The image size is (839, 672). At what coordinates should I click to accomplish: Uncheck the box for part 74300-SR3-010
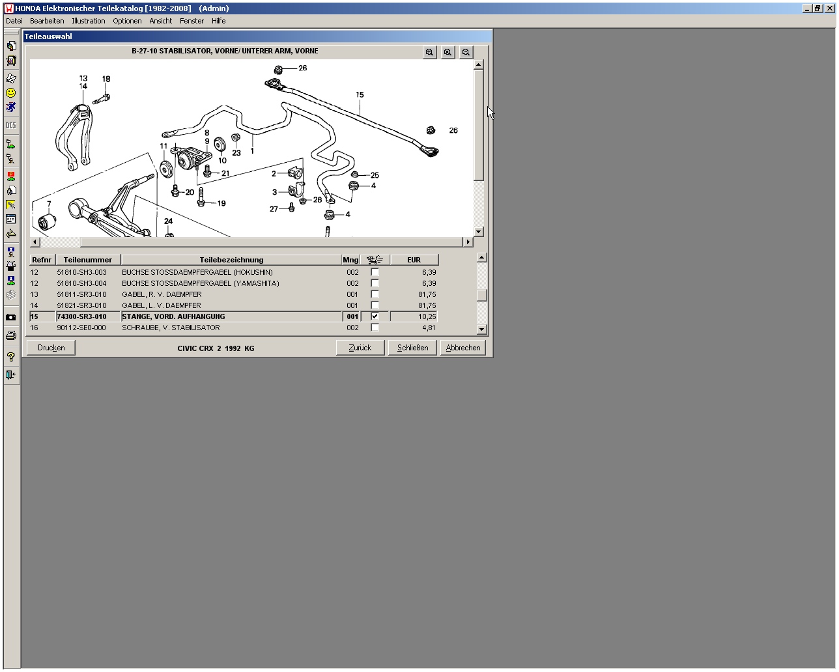375,316
